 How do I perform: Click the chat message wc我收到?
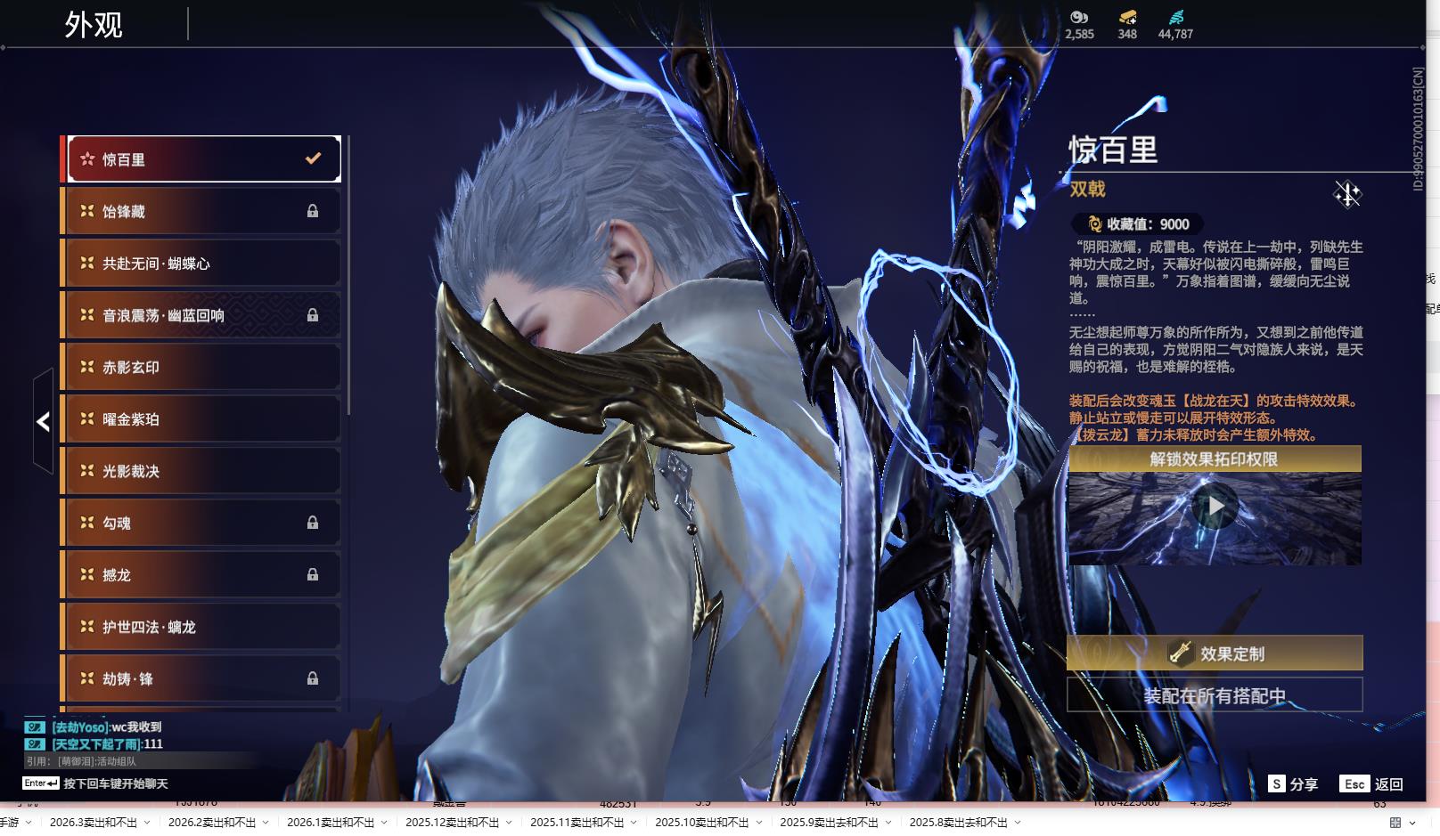[136, 727]
